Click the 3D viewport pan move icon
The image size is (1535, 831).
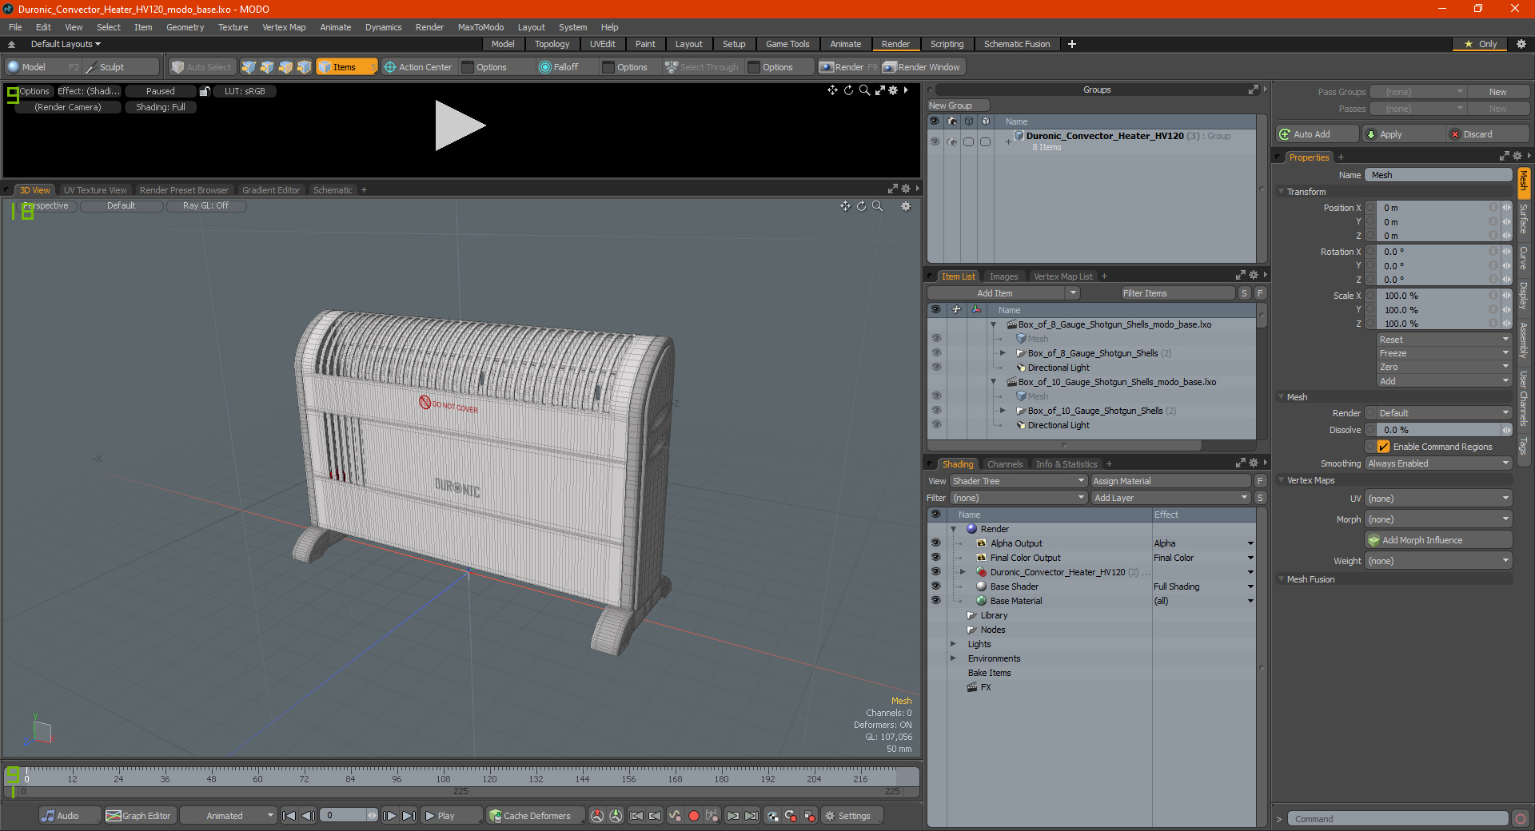(845, 206)
